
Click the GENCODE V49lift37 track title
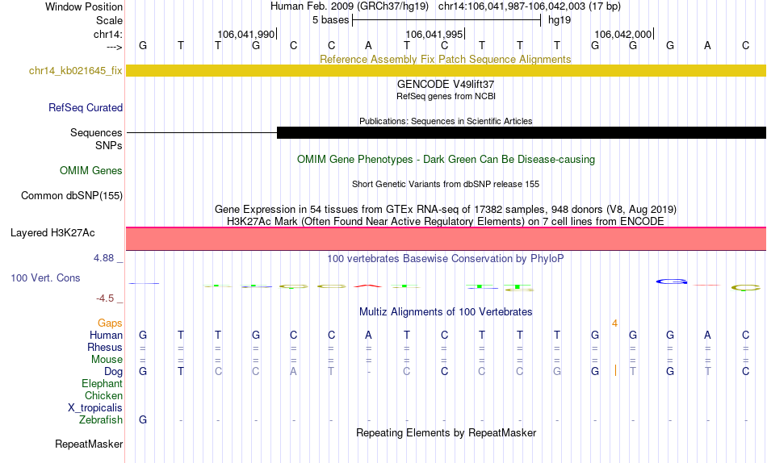point(446,84)
